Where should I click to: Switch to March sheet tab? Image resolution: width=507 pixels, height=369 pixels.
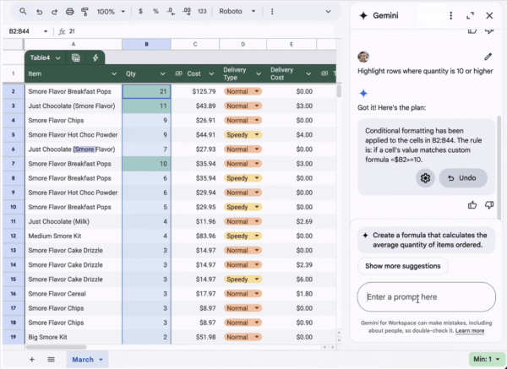pos(83,360)
